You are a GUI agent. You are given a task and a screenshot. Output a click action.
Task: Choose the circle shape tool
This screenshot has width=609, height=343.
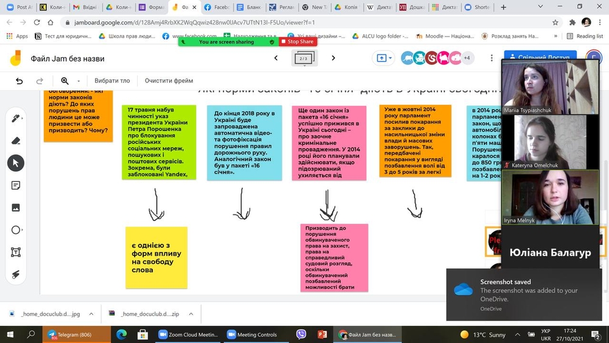pyautogui.click(x=16, y=230)
